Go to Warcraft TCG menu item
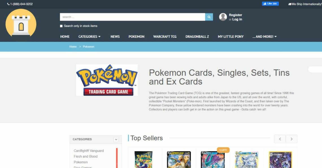This screenshot has height=168, width=322. click(x=165, y=37)
